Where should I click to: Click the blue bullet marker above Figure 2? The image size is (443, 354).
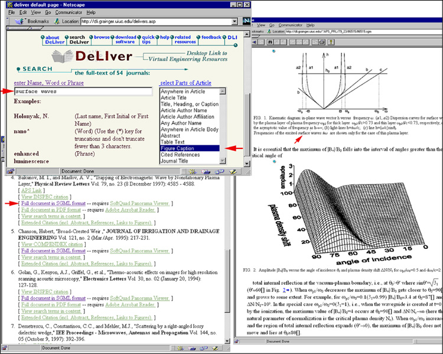(274, 162)
